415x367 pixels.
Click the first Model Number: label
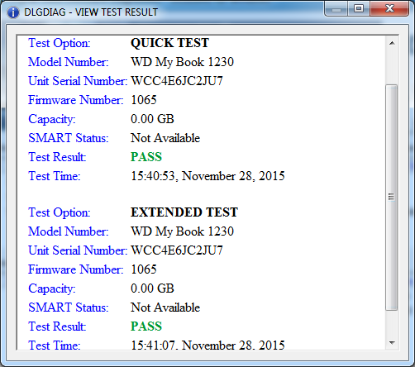(69, 62)
